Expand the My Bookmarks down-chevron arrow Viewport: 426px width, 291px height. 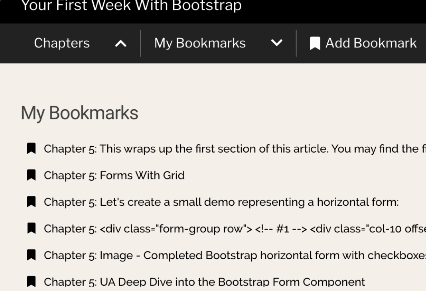pyautogui.click(x=276, y=43)
